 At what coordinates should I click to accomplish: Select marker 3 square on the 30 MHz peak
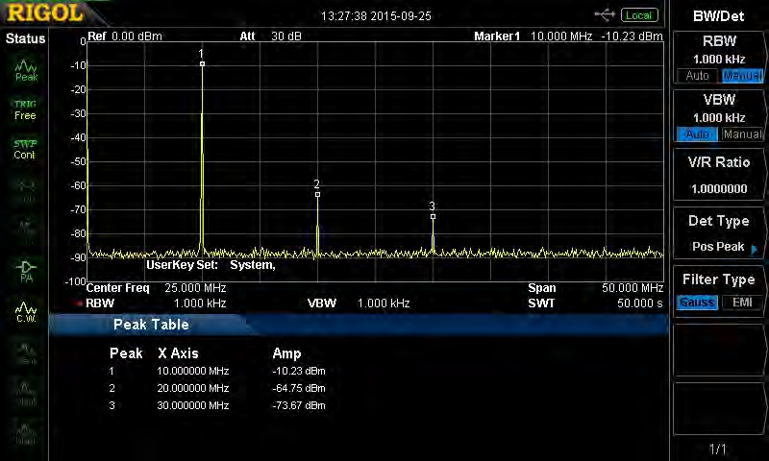tap(433, 216)
